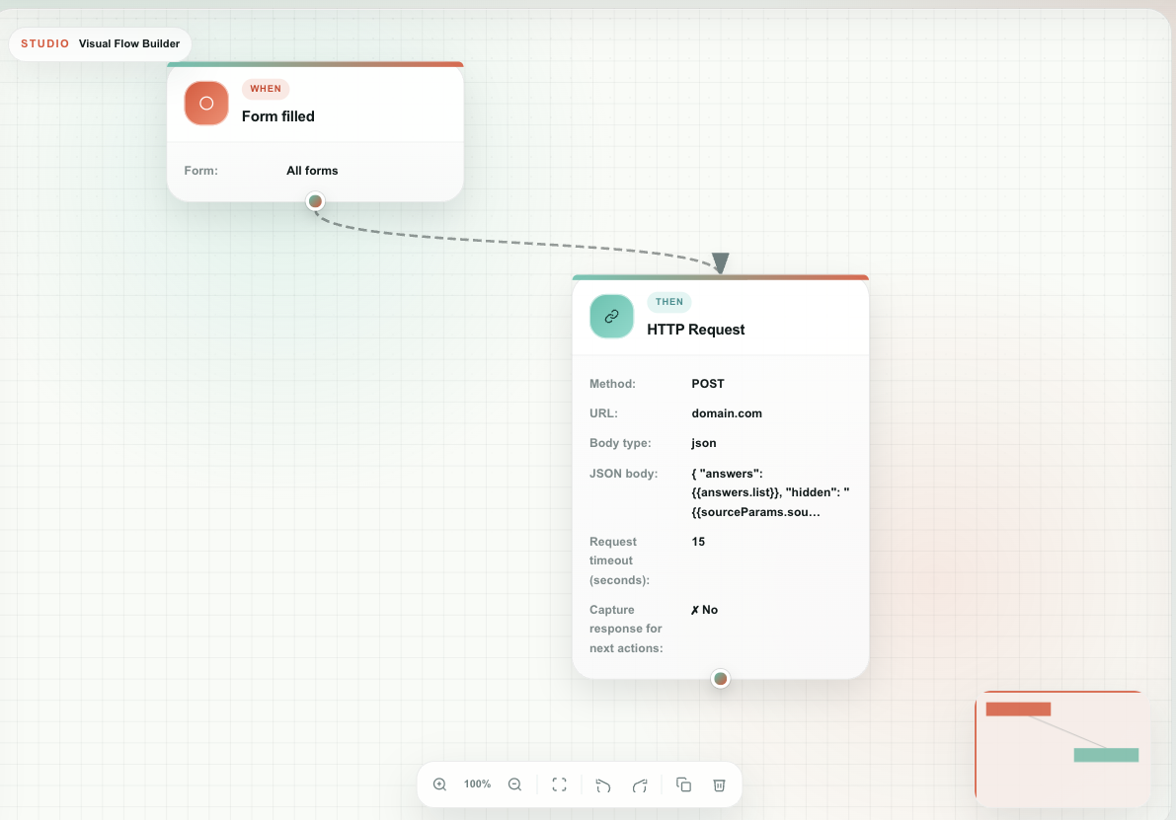This screenshot has width=1176, height=820.
Task: Select the HTTP Request node title
Action: (696, 330)
